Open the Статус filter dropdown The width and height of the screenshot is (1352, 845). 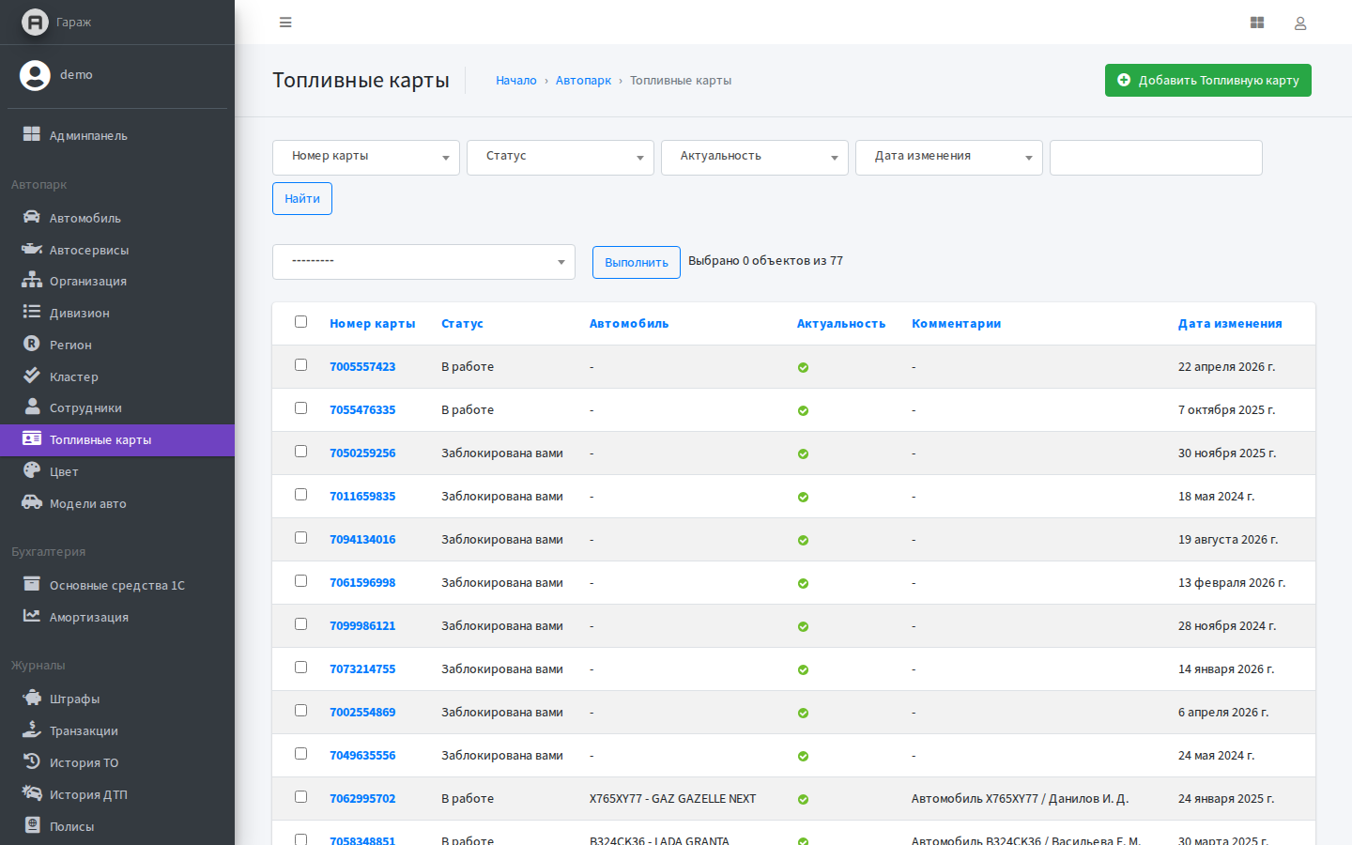pos(561,158)
